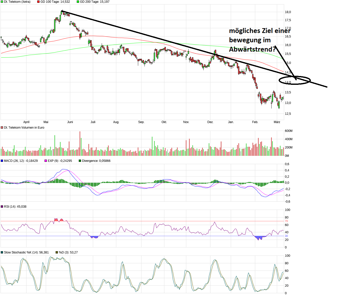337x296 pixels.
Task: Click the "Okt." month label
Action: tap(164, 122)
